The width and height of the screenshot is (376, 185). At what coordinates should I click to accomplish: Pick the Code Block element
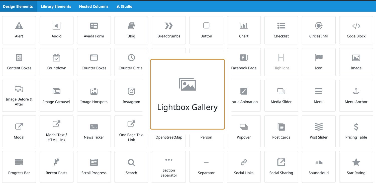tap(356, 30)
